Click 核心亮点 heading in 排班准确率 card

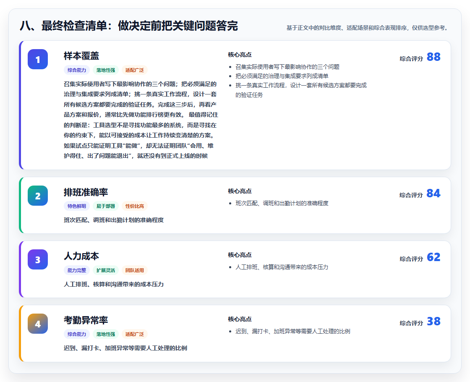click(x=240, y=191)
